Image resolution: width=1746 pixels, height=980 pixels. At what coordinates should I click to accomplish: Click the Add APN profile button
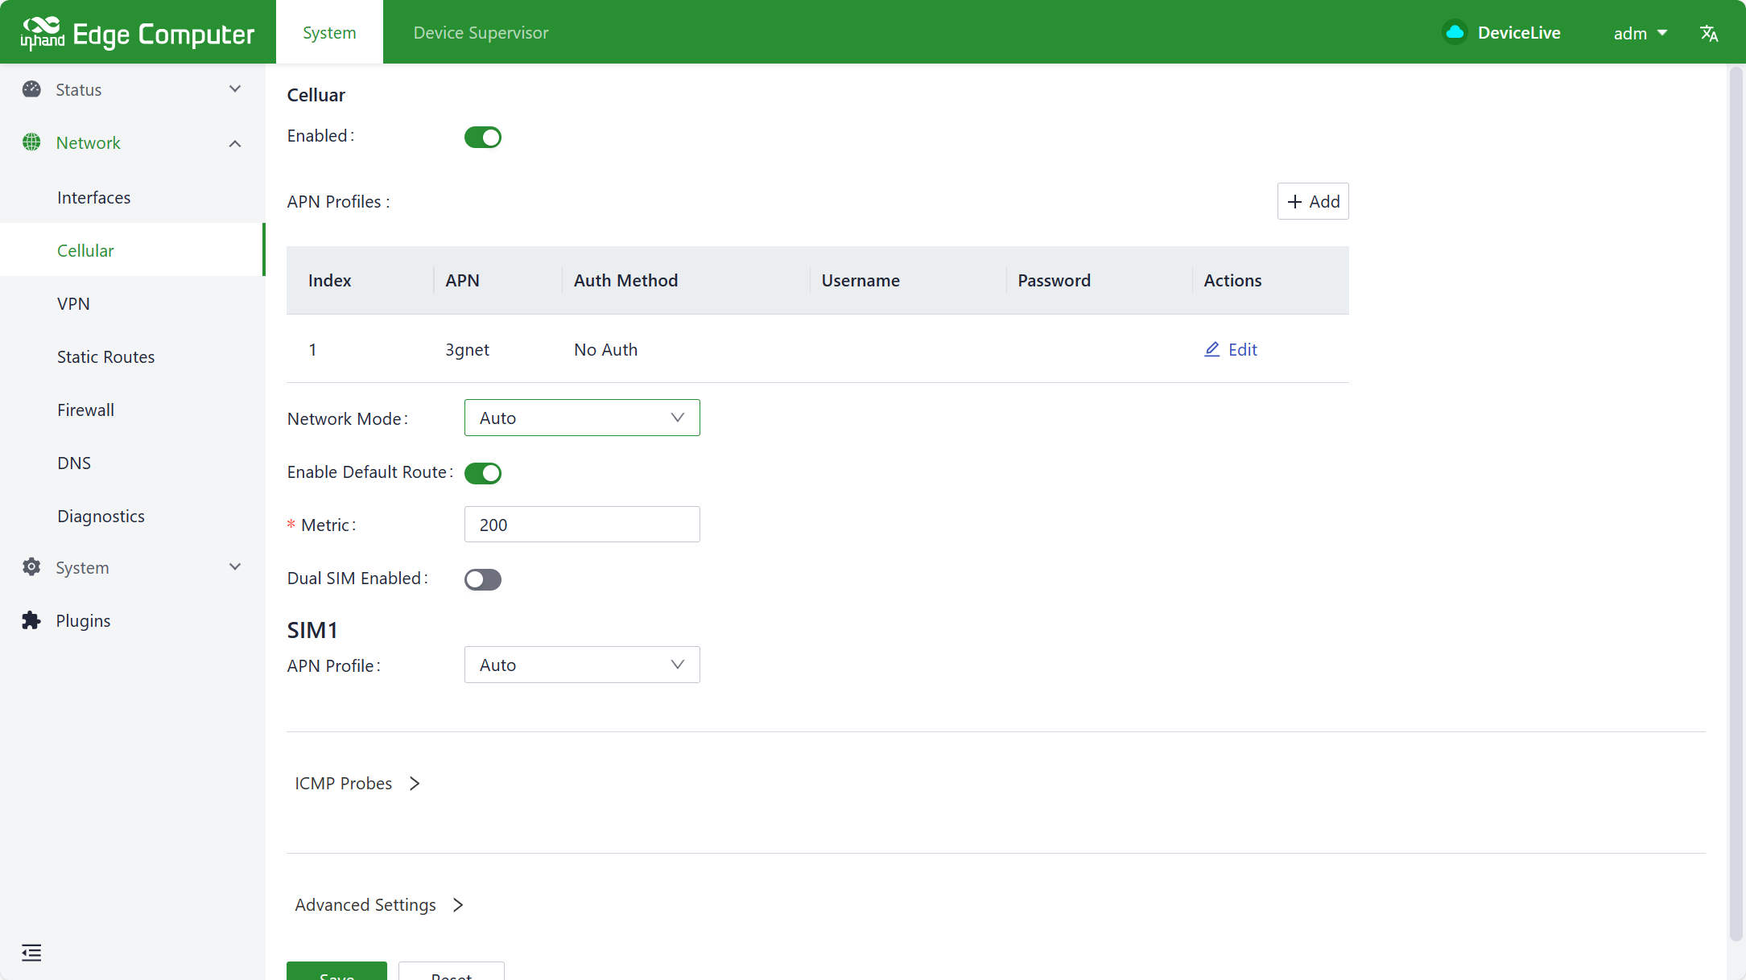(1312, 201)
